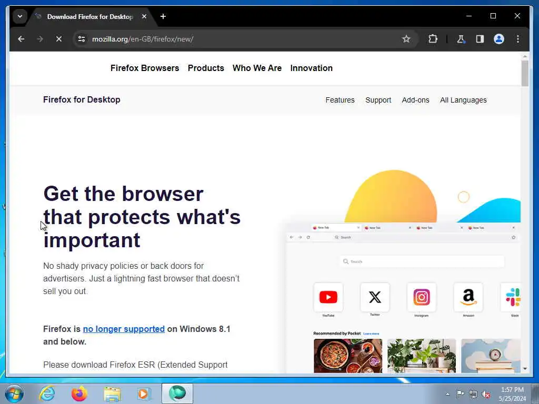Open the Windows Start menu
The width and height of the screenshot is (539, 404).
click(14, 393)
